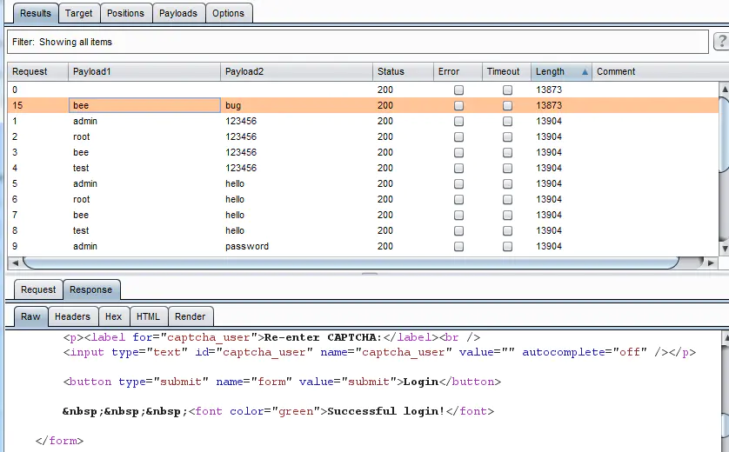Screen dimensions: 729x452
Task: Toggle Error checkbox for request 9
Action: click(x=458, y=246)
